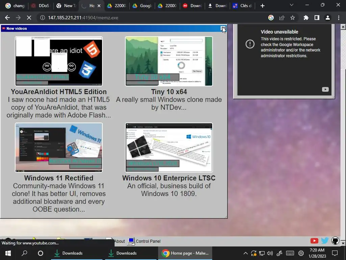Screen dimensions: 346x260
Task: Open the settings gear in tray
Action: tap(301, 253)
